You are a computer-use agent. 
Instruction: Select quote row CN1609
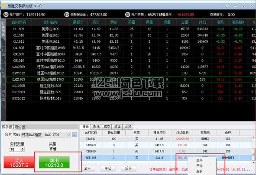(x=131, y=54)
